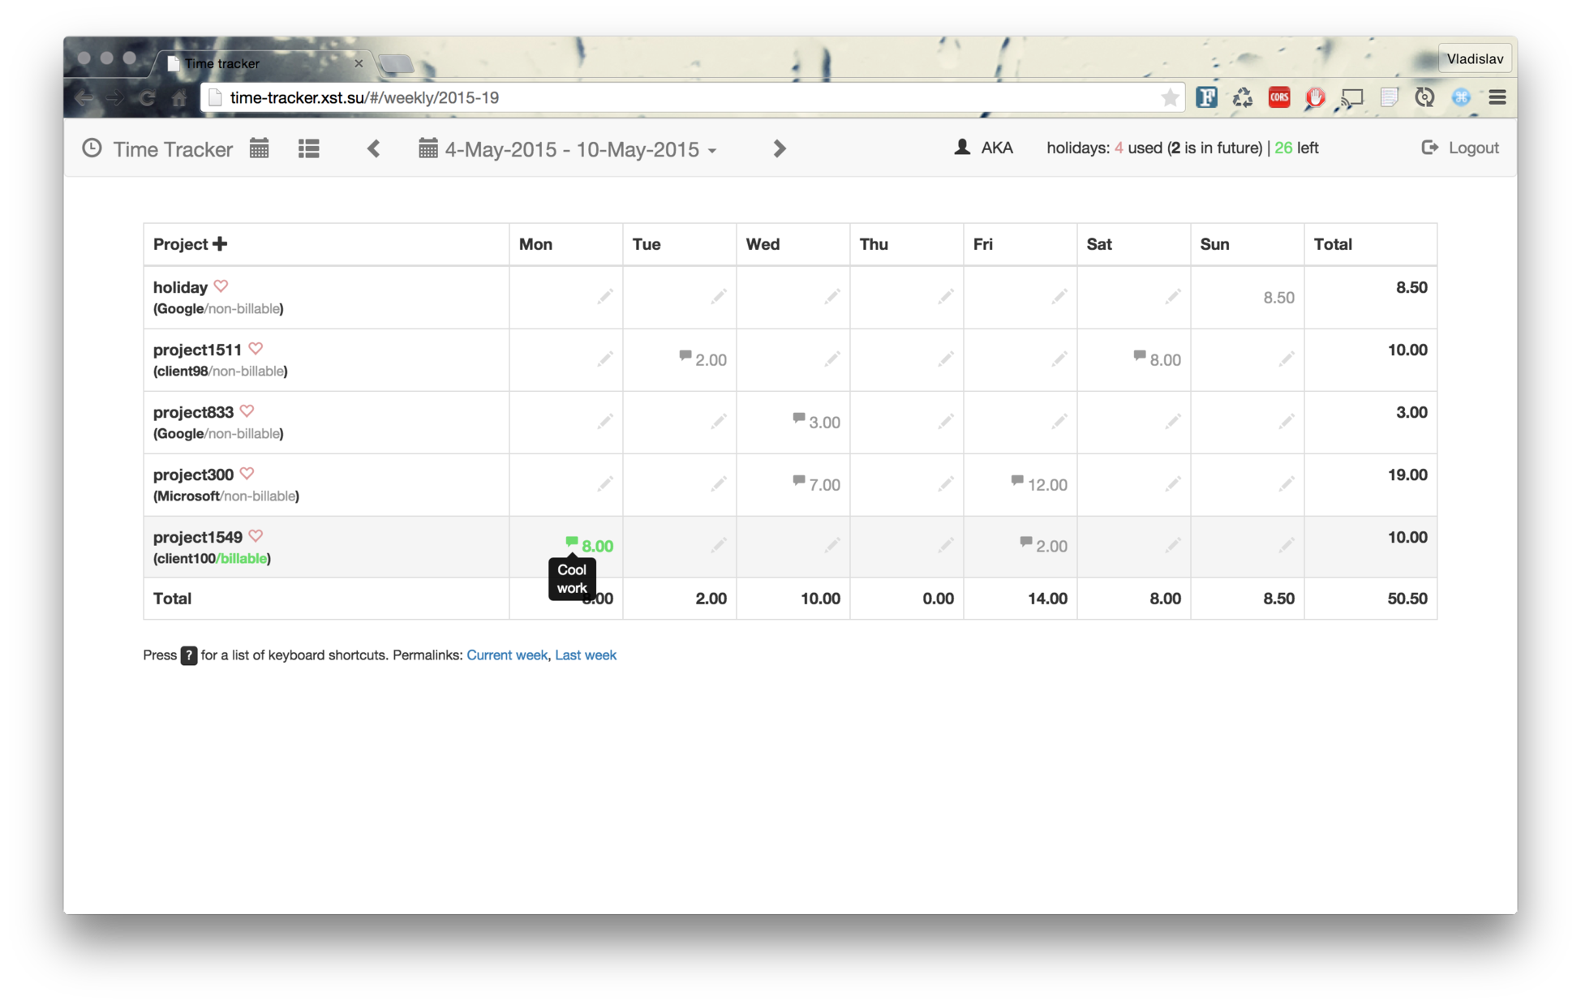This screenshot has width=1581, height=1005.
Task: Click the CORS extension icon
Action: tap(1279, 97)
